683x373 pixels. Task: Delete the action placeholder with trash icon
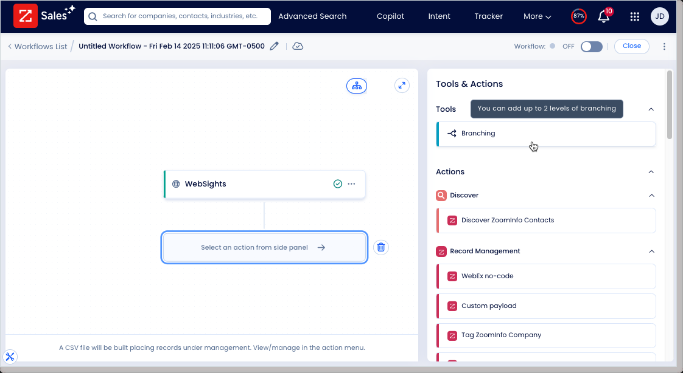click(x=380, y=247)
